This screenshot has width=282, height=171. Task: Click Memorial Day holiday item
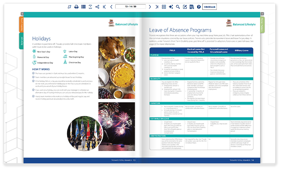[x=41, y=57]
